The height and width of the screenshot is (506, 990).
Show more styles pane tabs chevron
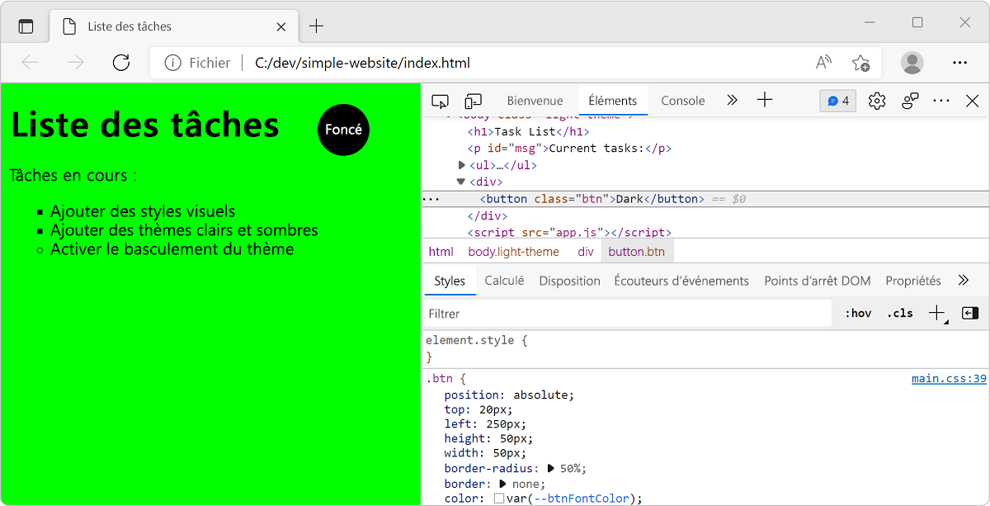[964, 281]
